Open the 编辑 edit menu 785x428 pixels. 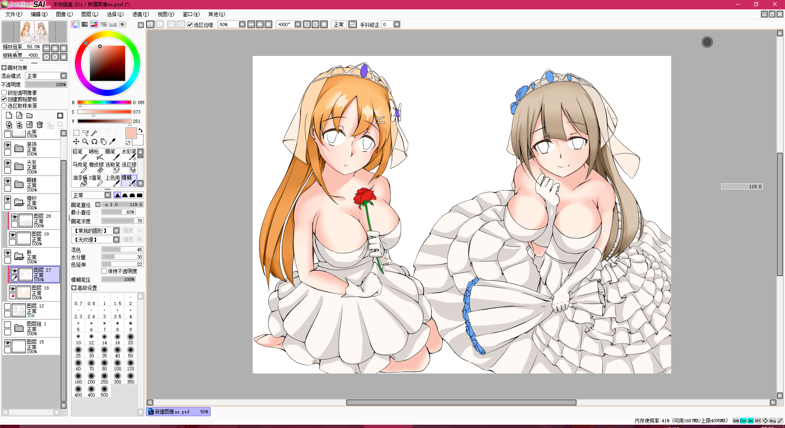tap(39, 14)
